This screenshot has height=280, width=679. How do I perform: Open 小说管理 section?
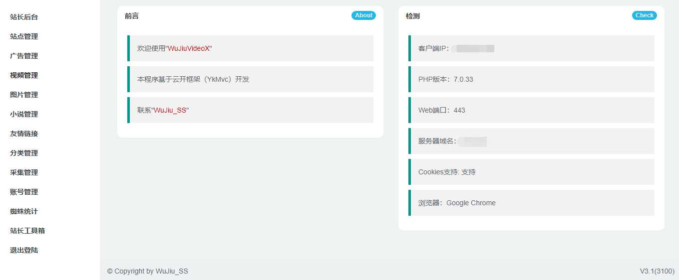24,114
